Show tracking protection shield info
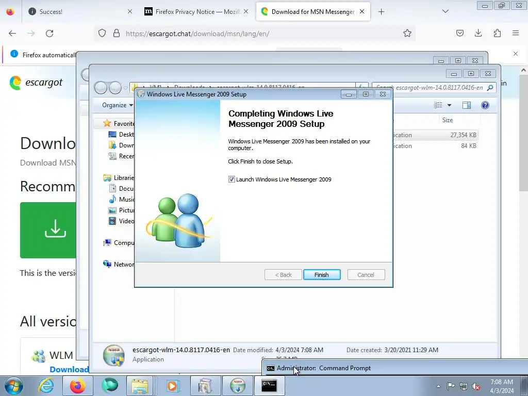Screen dimensions: 528x396 point(102,34)
